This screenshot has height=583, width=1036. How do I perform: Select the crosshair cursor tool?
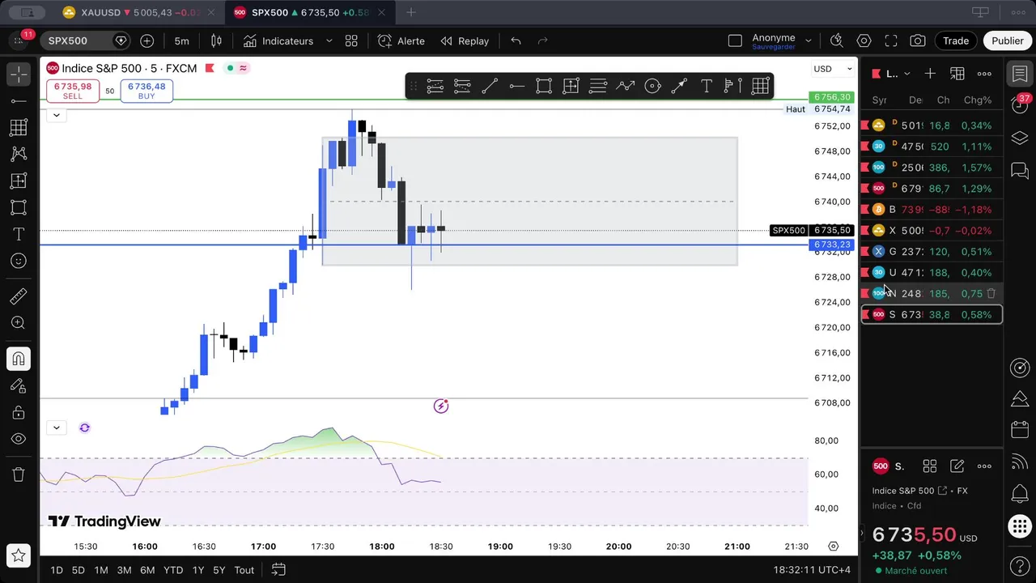tap(19, 74)
